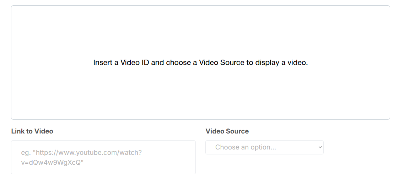The height and width of the screenshot is (180, 394).
Task: Select the 'Choose an option...' combo box
Action: pyautogui.click(x=264, y=147)
